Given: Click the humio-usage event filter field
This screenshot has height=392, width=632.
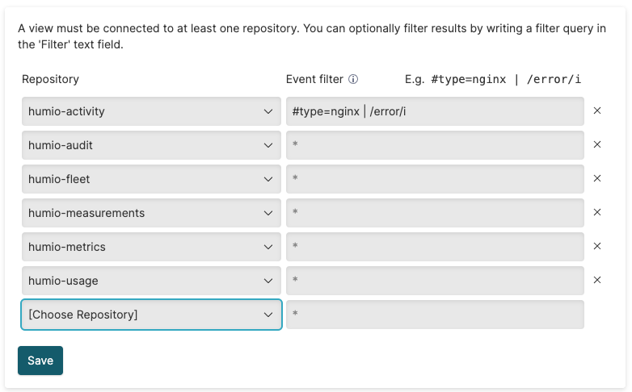Looking at the screenshot, I should (435, 281).
